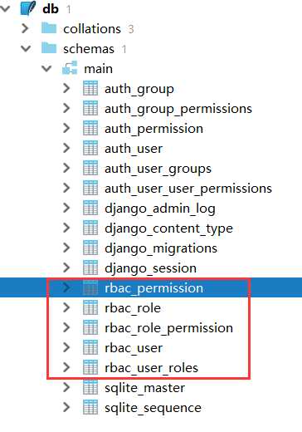Click the schemas folder icon
Screen dimensions: 302x432
point(49,48)
